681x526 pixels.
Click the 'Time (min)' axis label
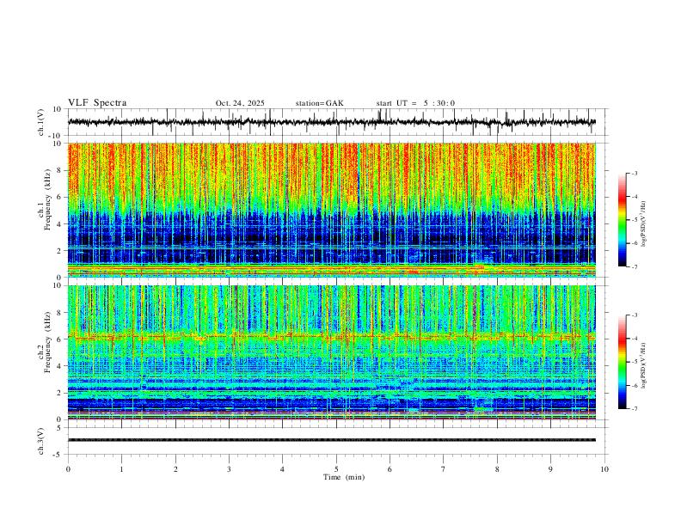click(x=344, y=477)
